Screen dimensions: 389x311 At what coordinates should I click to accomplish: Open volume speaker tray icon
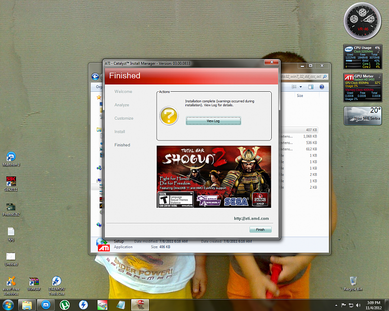358,305
